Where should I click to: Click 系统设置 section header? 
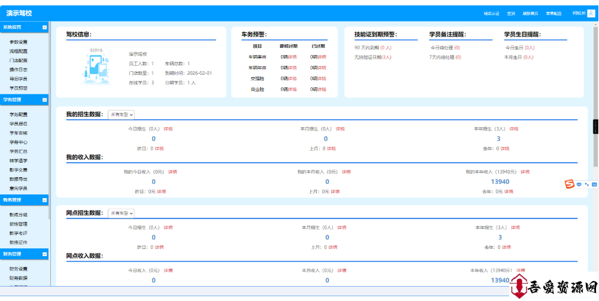pyautogui.click(x=24, y=28)
